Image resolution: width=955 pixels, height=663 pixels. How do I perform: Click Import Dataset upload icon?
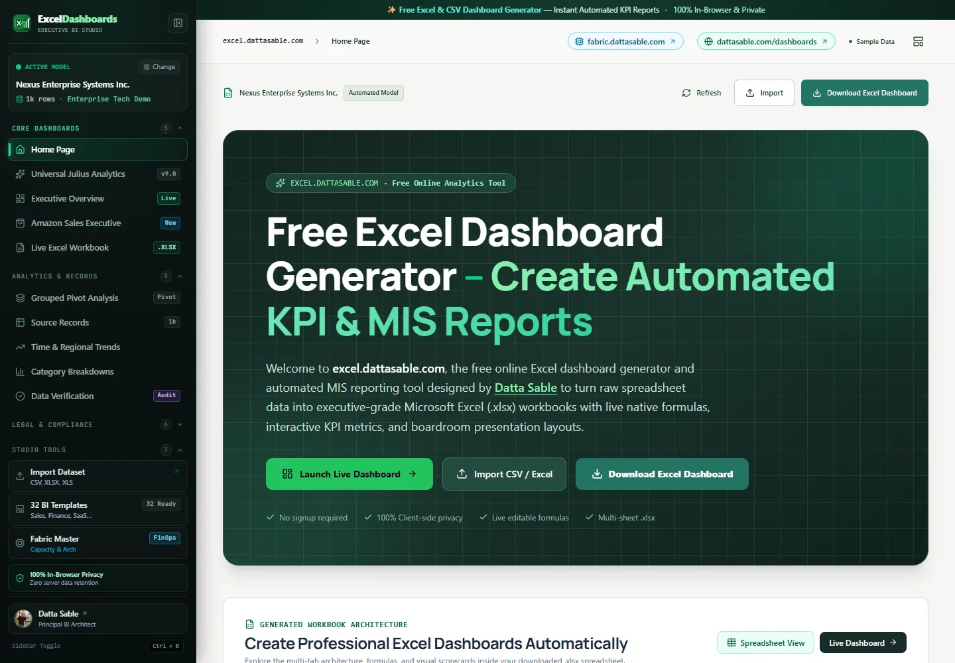20,476
